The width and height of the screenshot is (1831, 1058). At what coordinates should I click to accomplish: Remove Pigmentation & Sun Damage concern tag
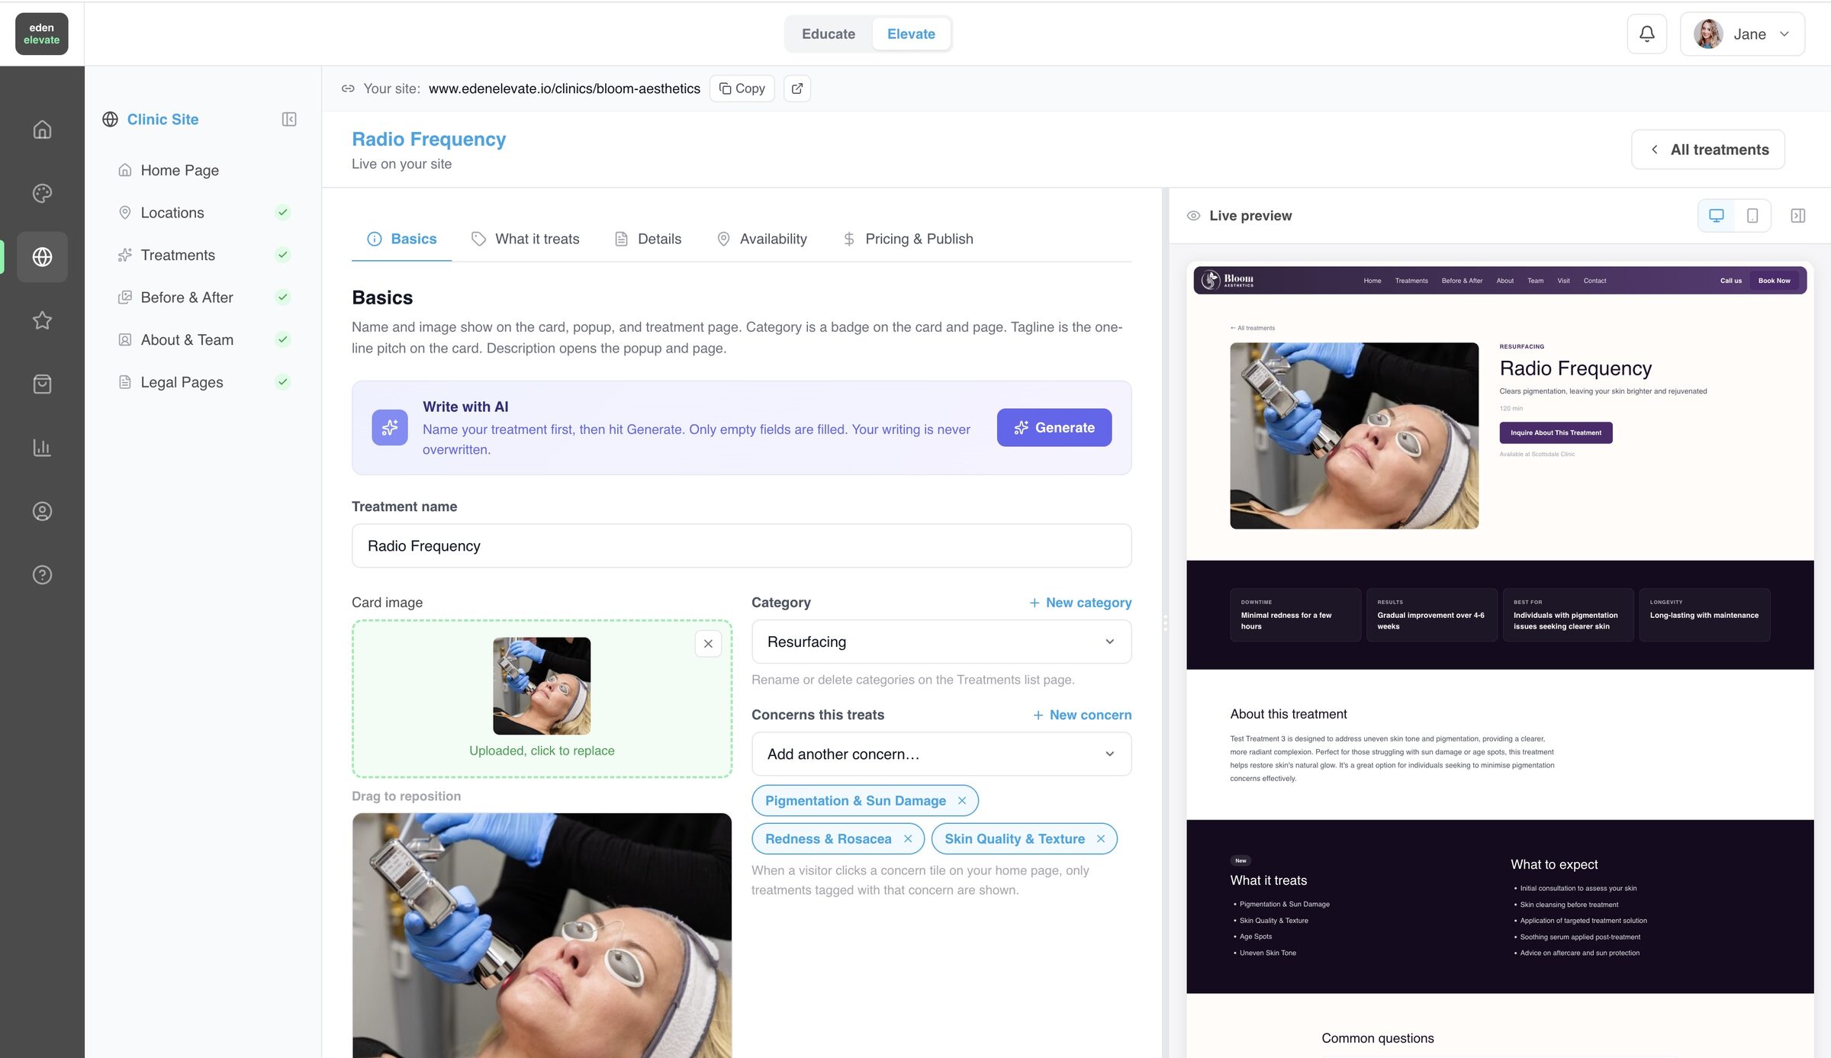point(962,800)
